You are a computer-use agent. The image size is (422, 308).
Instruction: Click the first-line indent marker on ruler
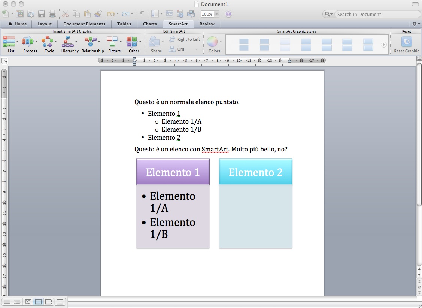coord(134,59)
